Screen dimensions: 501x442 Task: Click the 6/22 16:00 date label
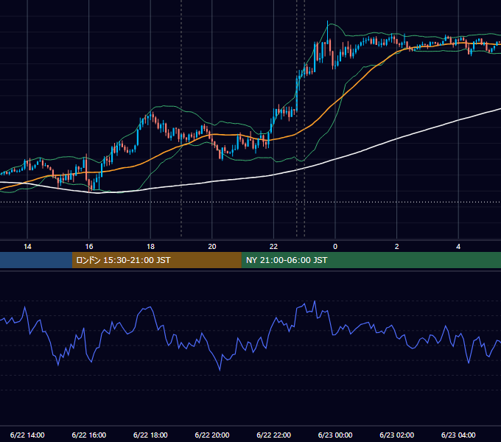point(89,435)
